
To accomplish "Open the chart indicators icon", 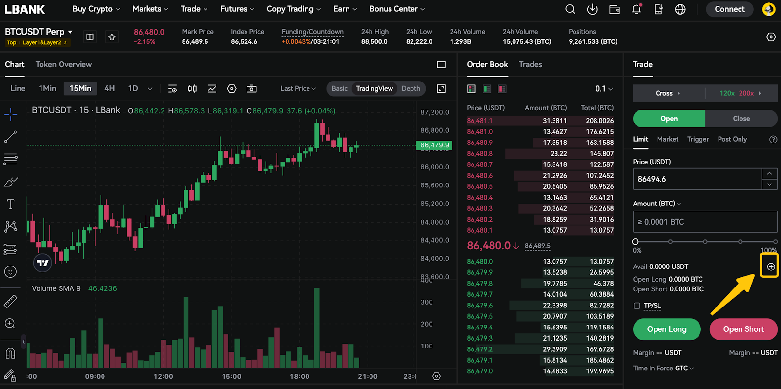I will (212, 88).
